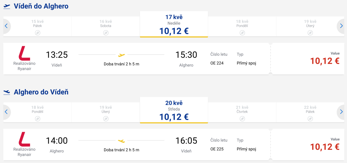Click the departing plane icon beside Vídeň do Alghero
The width and height of the screenshot is (347, 163).
click(x=7, y=6)
